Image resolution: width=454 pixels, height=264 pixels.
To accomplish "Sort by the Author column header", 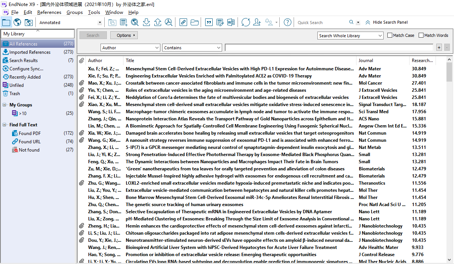I will tap(105, 60).
